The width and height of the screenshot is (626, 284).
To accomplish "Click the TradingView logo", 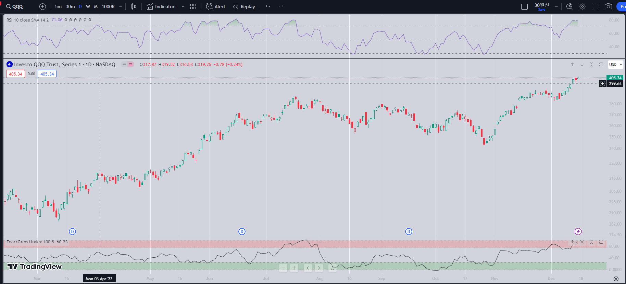I will (x=34, y=267).
